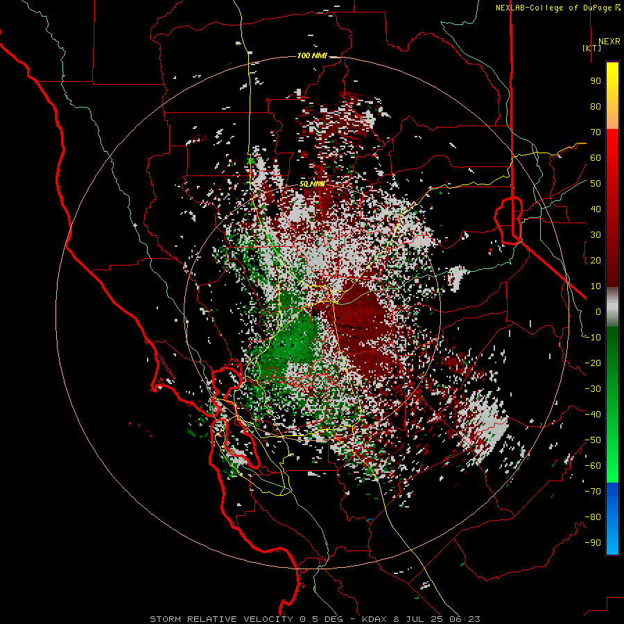
Task: Click the 8 JUL 25 date in caption
Action: pos(418,619)
